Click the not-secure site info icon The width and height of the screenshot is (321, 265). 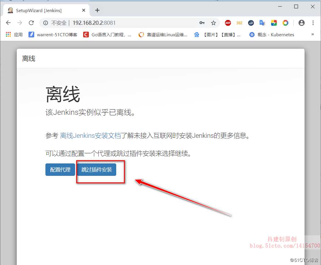(x=45, y=23)
